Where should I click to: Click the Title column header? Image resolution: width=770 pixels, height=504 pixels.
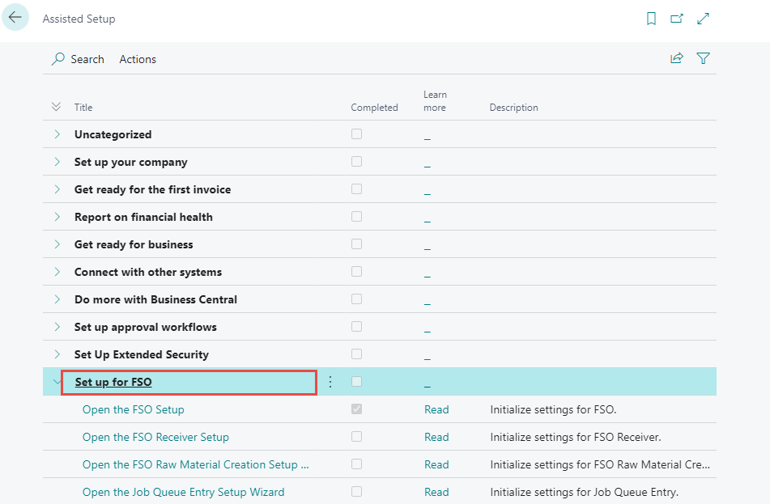tap(83, 108)
